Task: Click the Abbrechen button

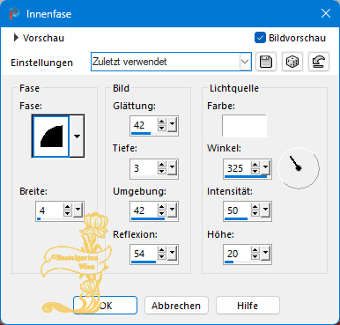Action: (x=176, y=306)
